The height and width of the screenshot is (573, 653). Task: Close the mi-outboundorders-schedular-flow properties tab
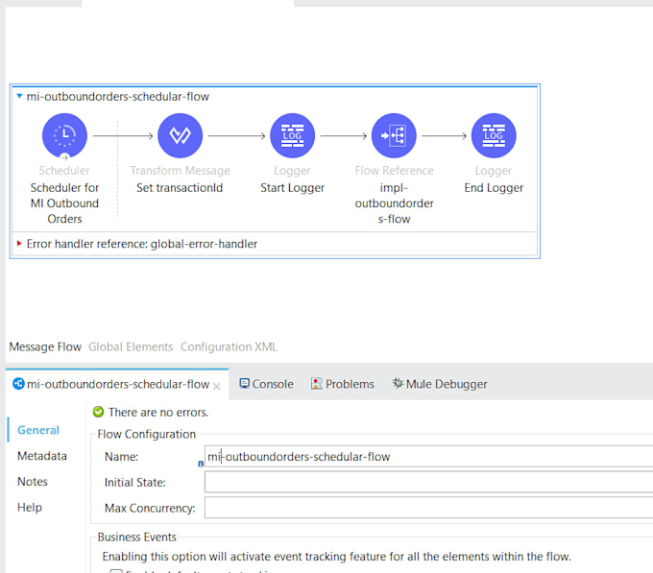(217, 386)
